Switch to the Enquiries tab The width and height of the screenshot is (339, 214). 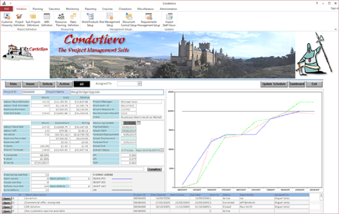click(x=107, y=9)
